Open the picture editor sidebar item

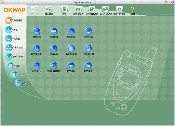tap(9, 38)
